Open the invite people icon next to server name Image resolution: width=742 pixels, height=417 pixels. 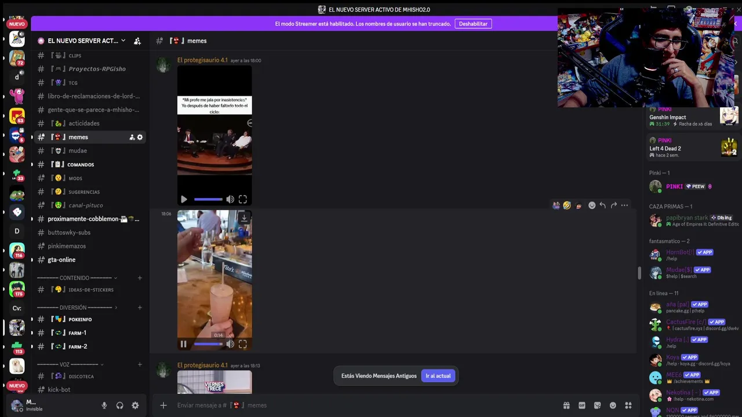click(137, 41)
